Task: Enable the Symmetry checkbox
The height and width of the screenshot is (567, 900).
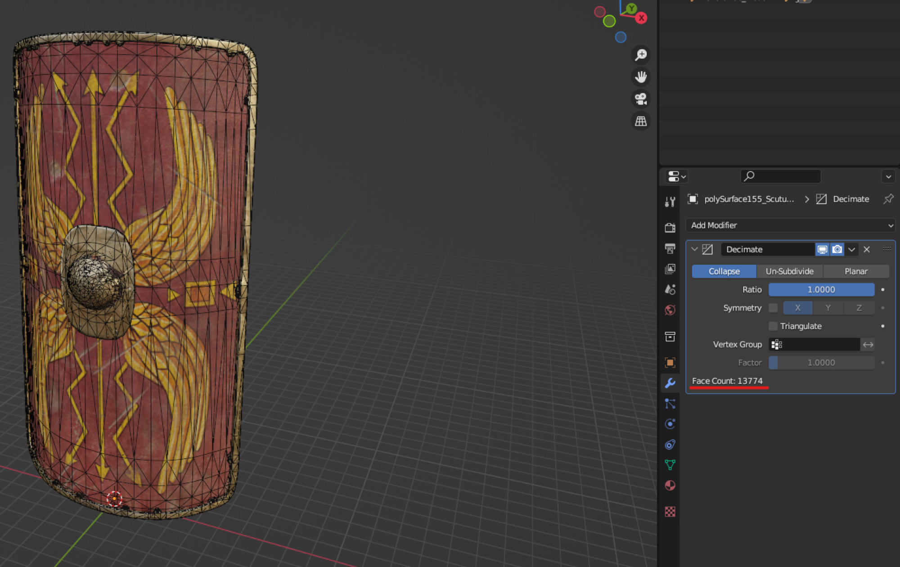Action: pos(773,308)
